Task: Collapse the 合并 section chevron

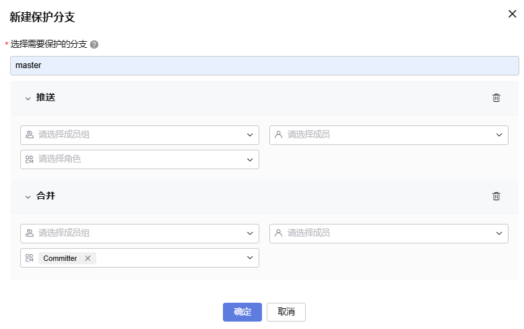Action: tap(28, 197)
